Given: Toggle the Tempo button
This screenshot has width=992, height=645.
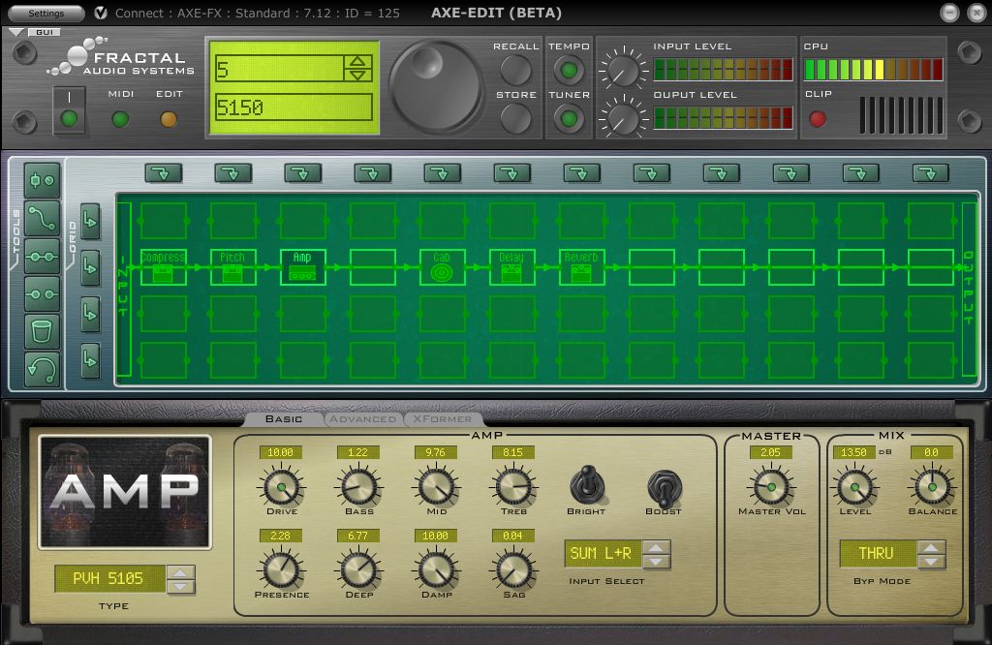Looking at the screenshot, I should point(569,70).
